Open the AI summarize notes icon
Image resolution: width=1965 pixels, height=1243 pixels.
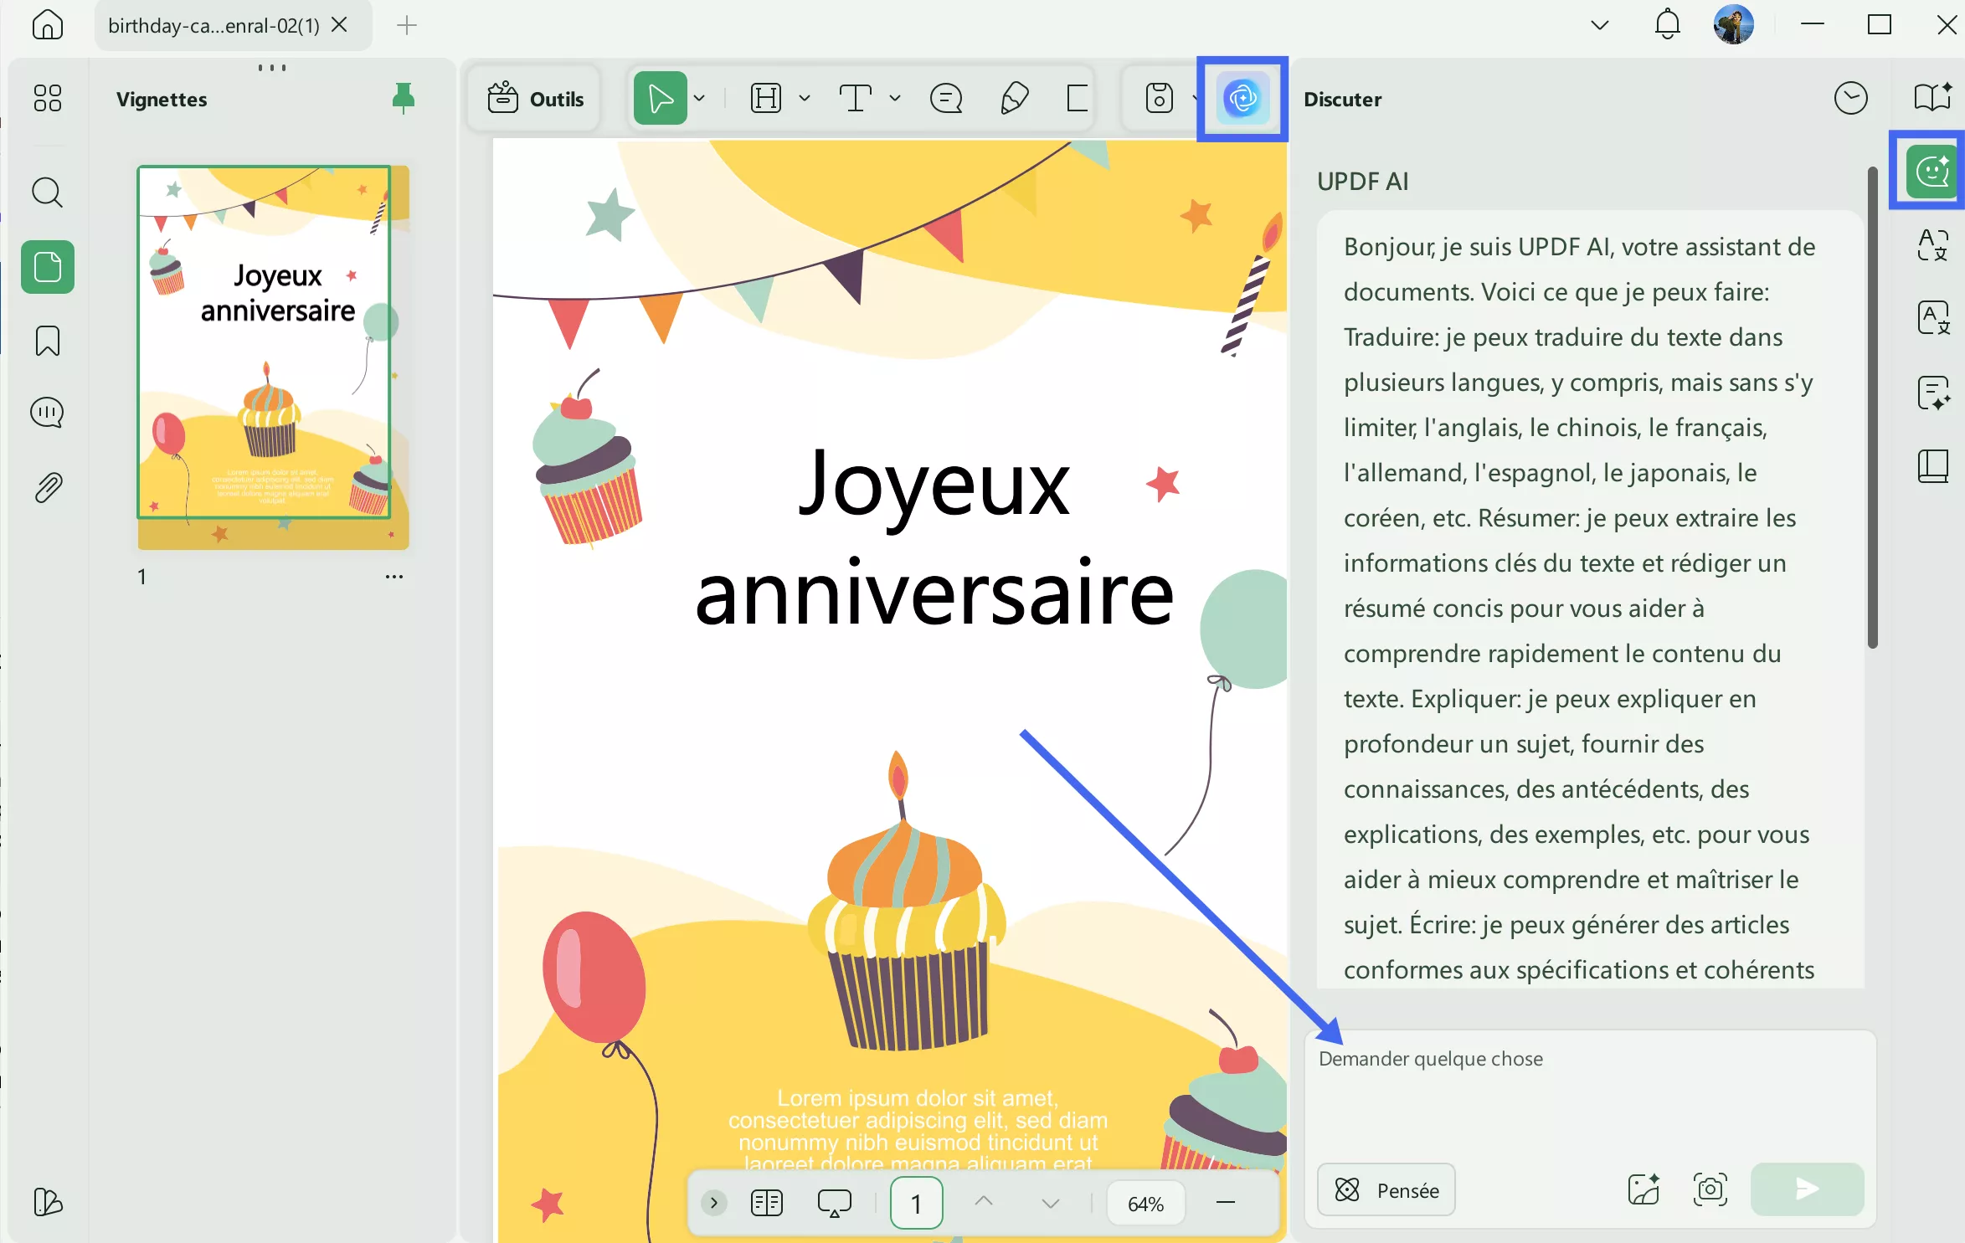point(1932,392)
